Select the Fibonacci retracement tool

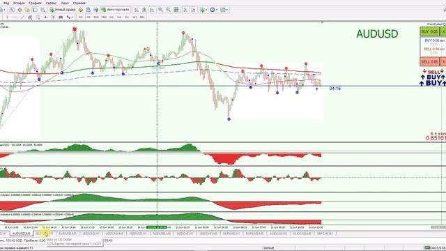(38, 17)
